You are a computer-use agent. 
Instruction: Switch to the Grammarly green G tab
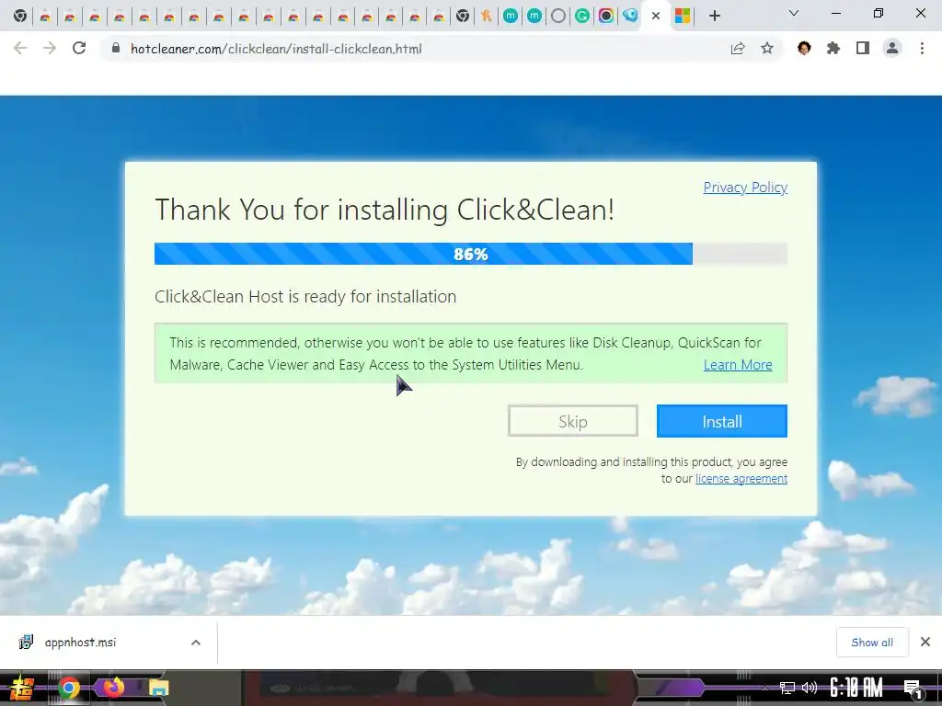coord(582,16)
